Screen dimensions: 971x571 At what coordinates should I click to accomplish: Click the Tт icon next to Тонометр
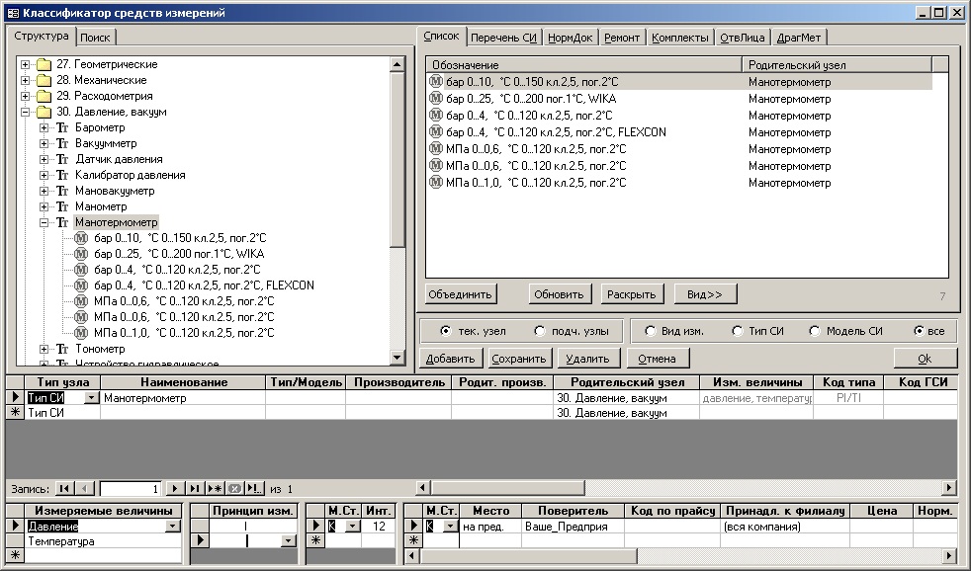pyautogui.click(x=62, y=349)
